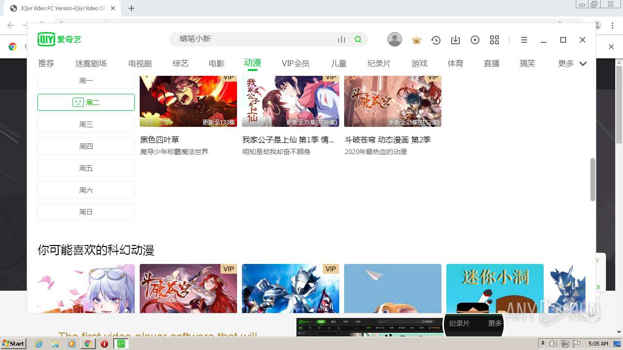623x350 pixels.
Task: Close the iQIYI Video browser tab
Action: point(113,8)
